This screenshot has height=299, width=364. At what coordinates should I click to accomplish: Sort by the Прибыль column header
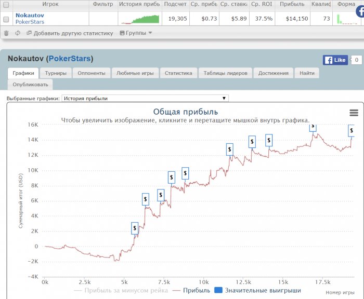coord(292,4)
